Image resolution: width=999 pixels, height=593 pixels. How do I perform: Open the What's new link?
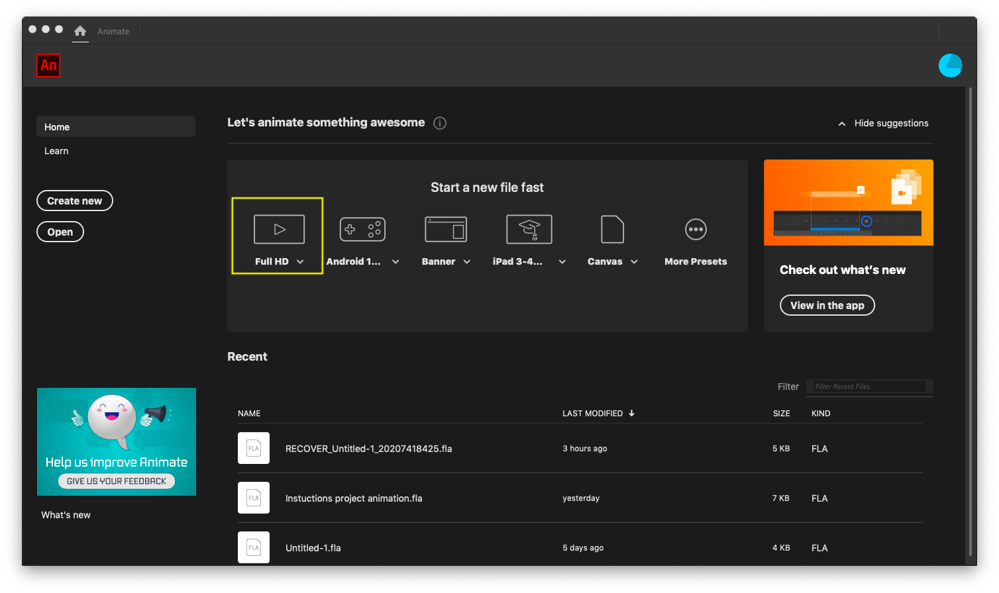(x=66, y=515)
